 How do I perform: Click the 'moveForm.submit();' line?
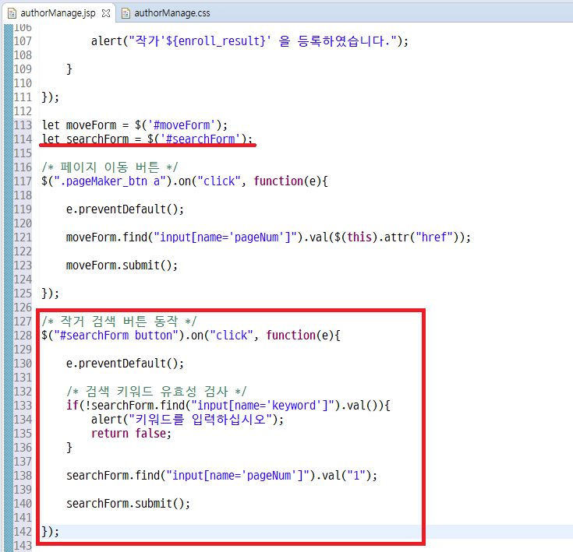pos(122,265)
